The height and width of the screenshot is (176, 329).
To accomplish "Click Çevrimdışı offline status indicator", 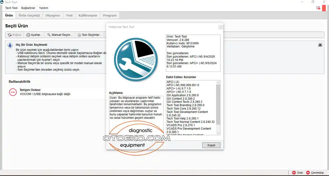I will coord(315,172).
